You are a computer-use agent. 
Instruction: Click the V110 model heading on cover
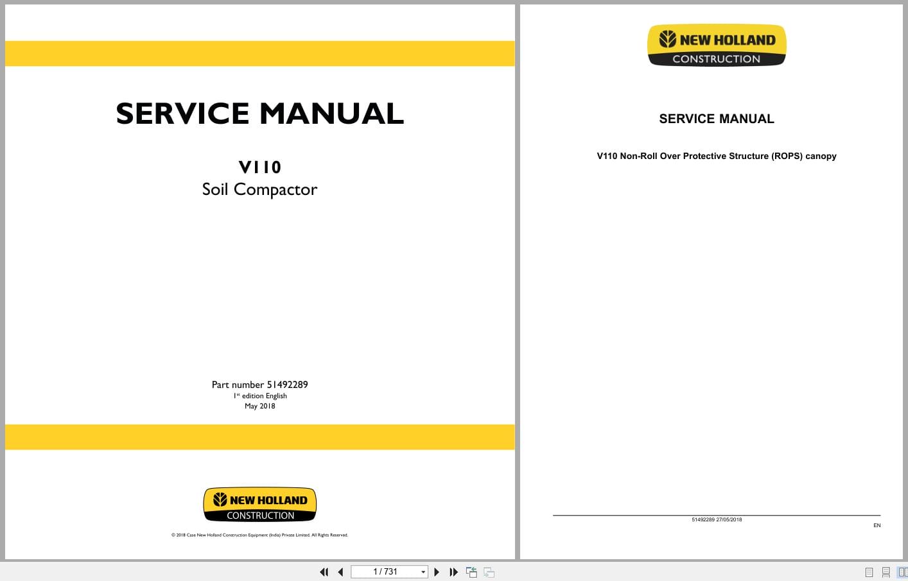[260, 167]
